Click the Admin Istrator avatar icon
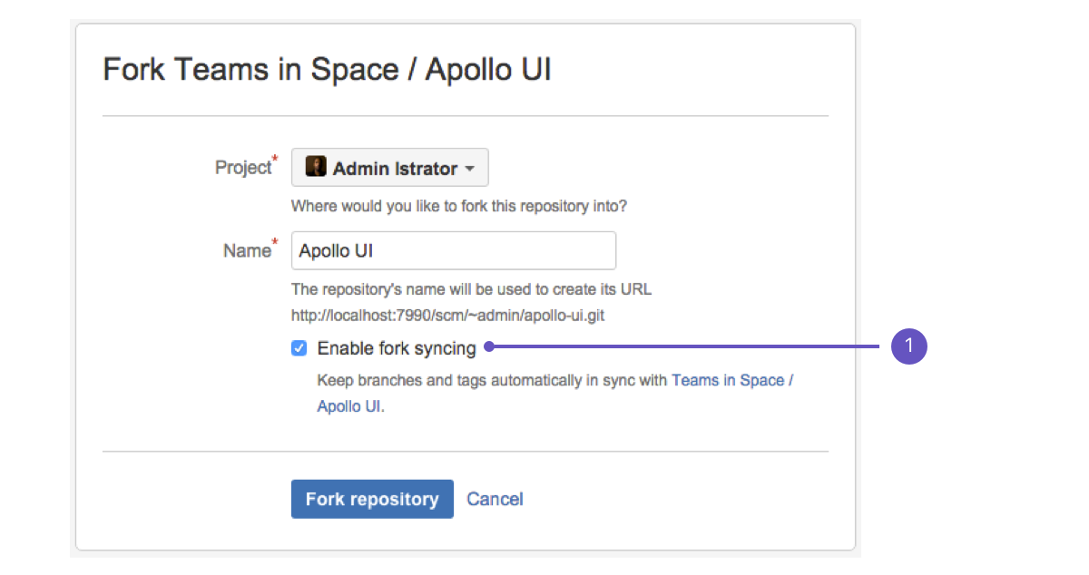This screenshot has height=575, width=1089. click(315, 167)
